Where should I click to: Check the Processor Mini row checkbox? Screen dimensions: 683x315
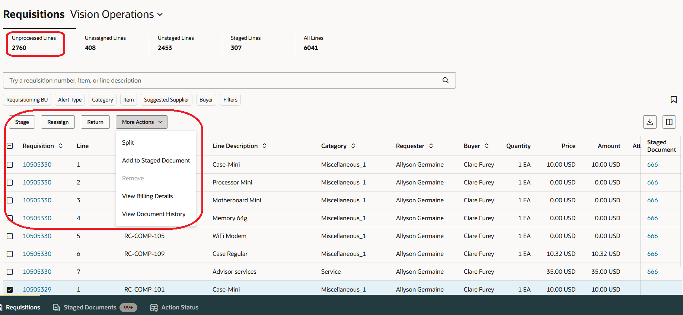pyautogui.click(x=10, y=183)
